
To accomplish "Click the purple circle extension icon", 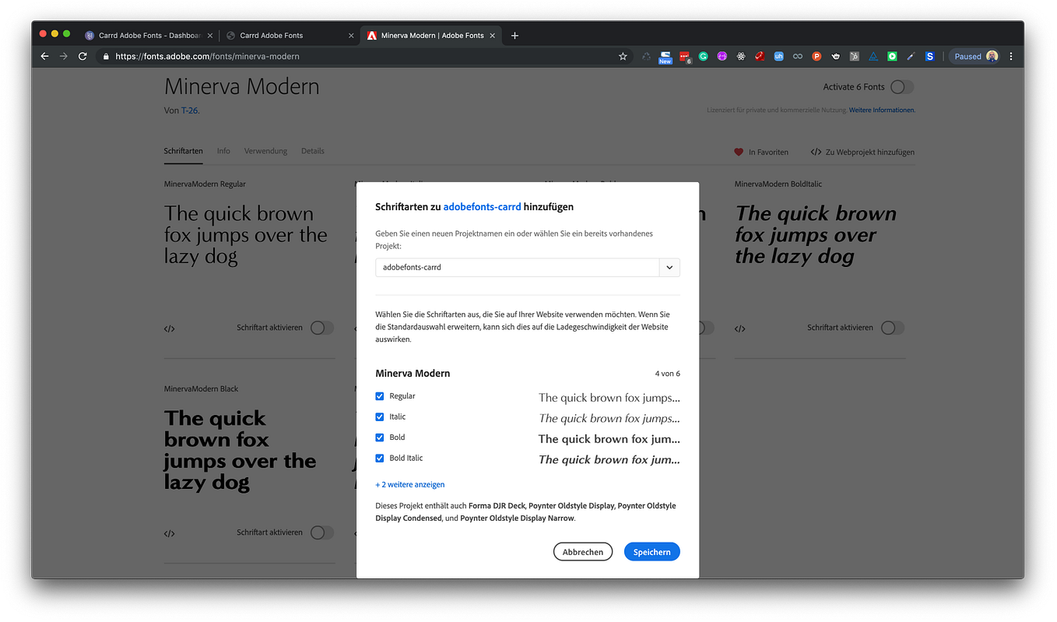I will [722, 56].
